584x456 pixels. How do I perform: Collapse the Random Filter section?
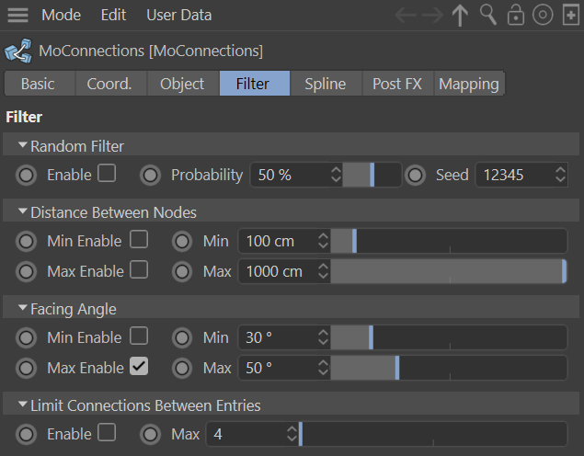pyautogui.click(x=23, y=145)
